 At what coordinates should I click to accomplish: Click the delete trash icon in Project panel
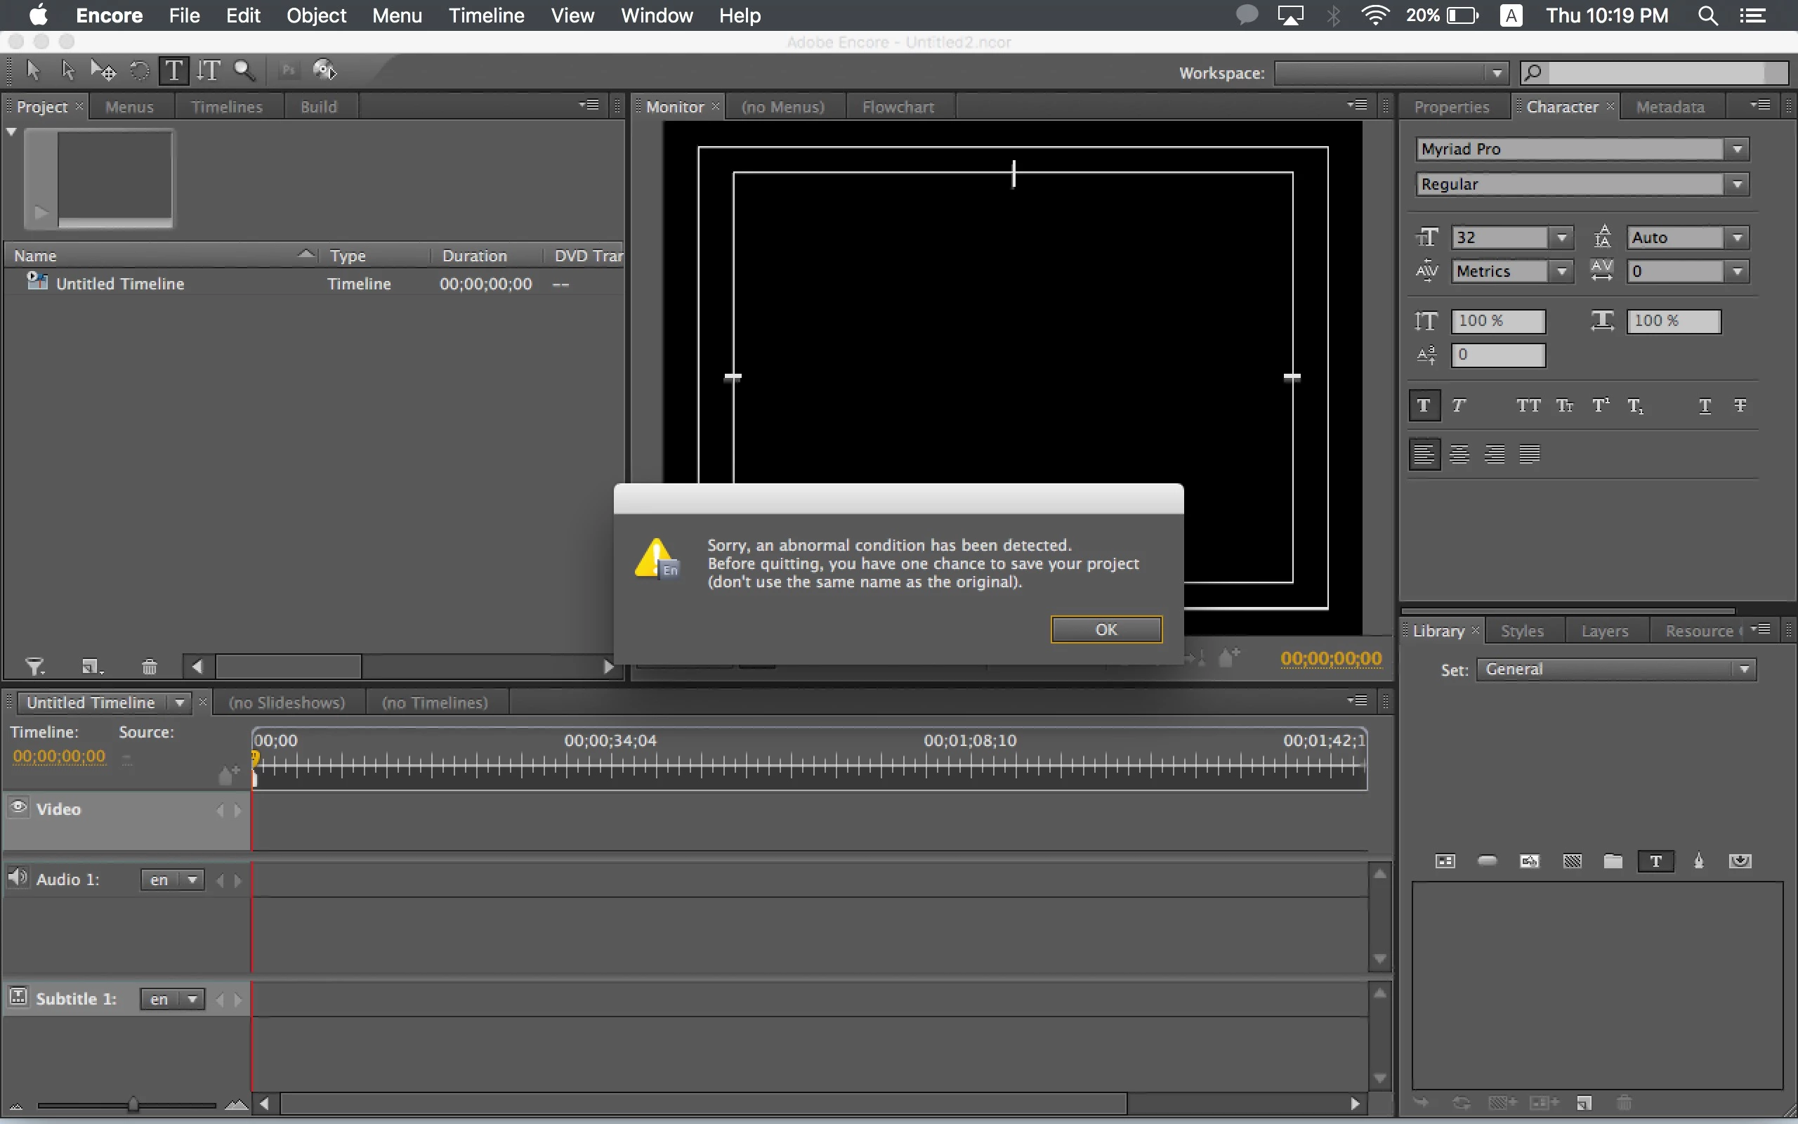coord(150,667)
